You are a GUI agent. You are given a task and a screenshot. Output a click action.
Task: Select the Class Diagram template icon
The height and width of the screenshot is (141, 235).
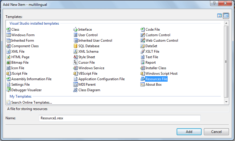[76, 90]
